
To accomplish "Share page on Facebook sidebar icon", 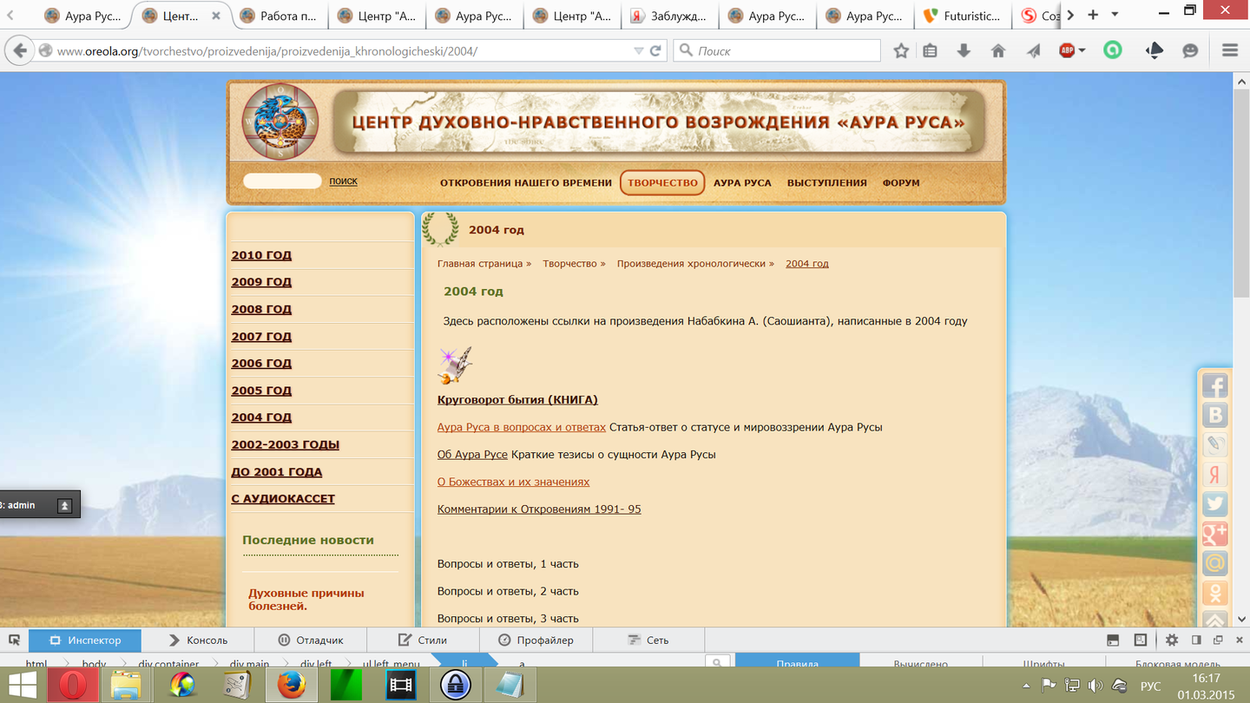I will [1214, 387].
